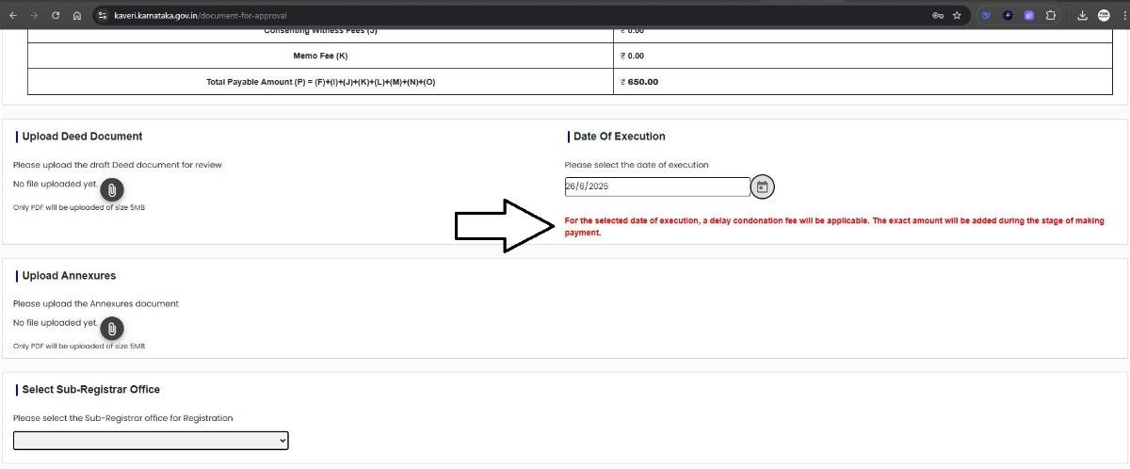Click the Deed Document paperclip upload icon
This screenshot has height=469, width=1130.
[111, 189]
